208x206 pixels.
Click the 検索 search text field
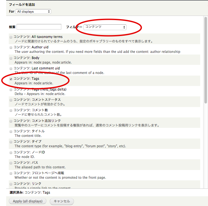[x=39, y=27]
